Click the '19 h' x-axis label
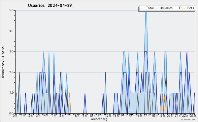The image size is (198, 122). point(162,116)
